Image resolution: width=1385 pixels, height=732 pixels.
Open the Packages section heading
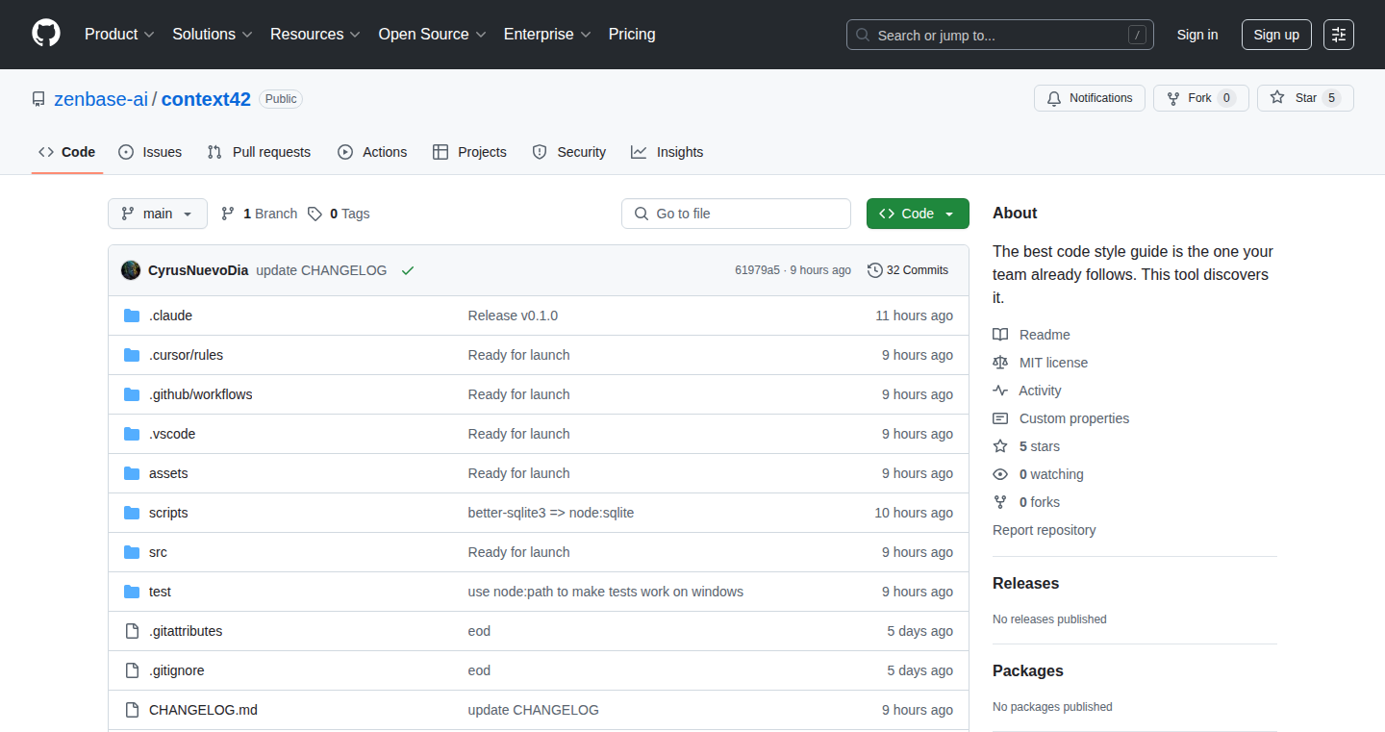coord(1028,671)
